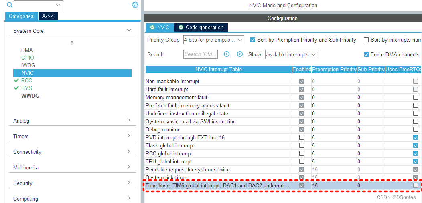Select Pre-fetch fault, memory access fault row
This screenshot has width=422, height=203.
click(284, 105)
